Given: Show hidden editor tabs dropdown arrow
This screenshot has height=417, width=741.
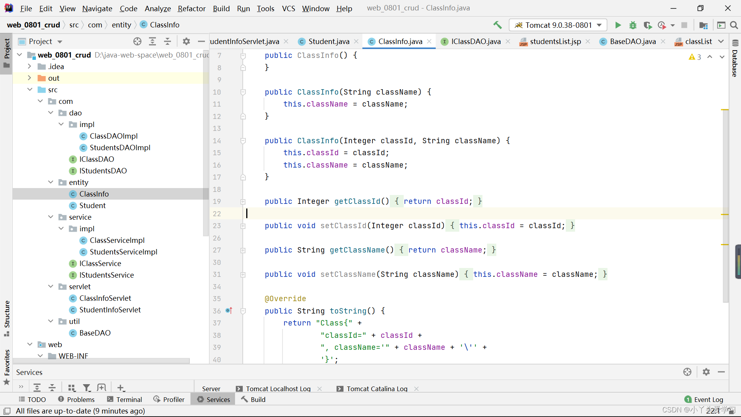Looking at the screenshot, I should 721,41.
